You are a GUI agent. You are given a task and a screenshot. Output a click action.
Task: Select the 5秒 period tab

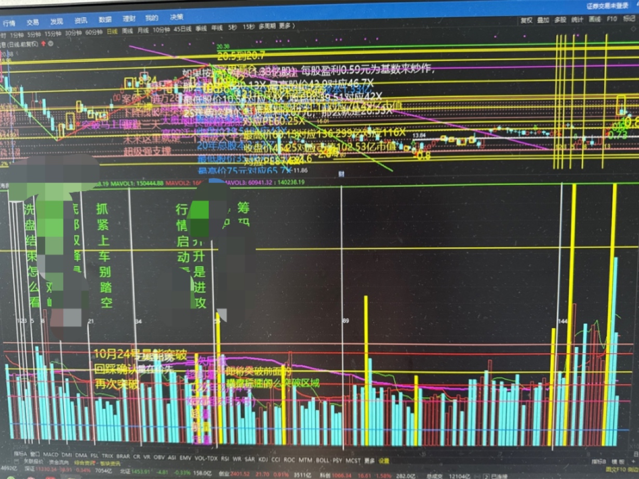point(232,28)
